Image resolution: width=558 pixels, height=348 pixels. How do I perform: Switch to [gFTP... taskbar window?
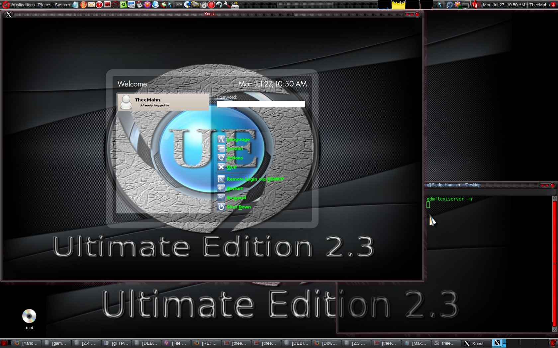pyautogui.click(x=116, y=343)
